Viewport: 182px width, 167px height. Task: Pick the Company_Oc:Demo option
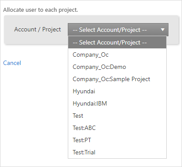pyautogui.click(x=117, y=67)
